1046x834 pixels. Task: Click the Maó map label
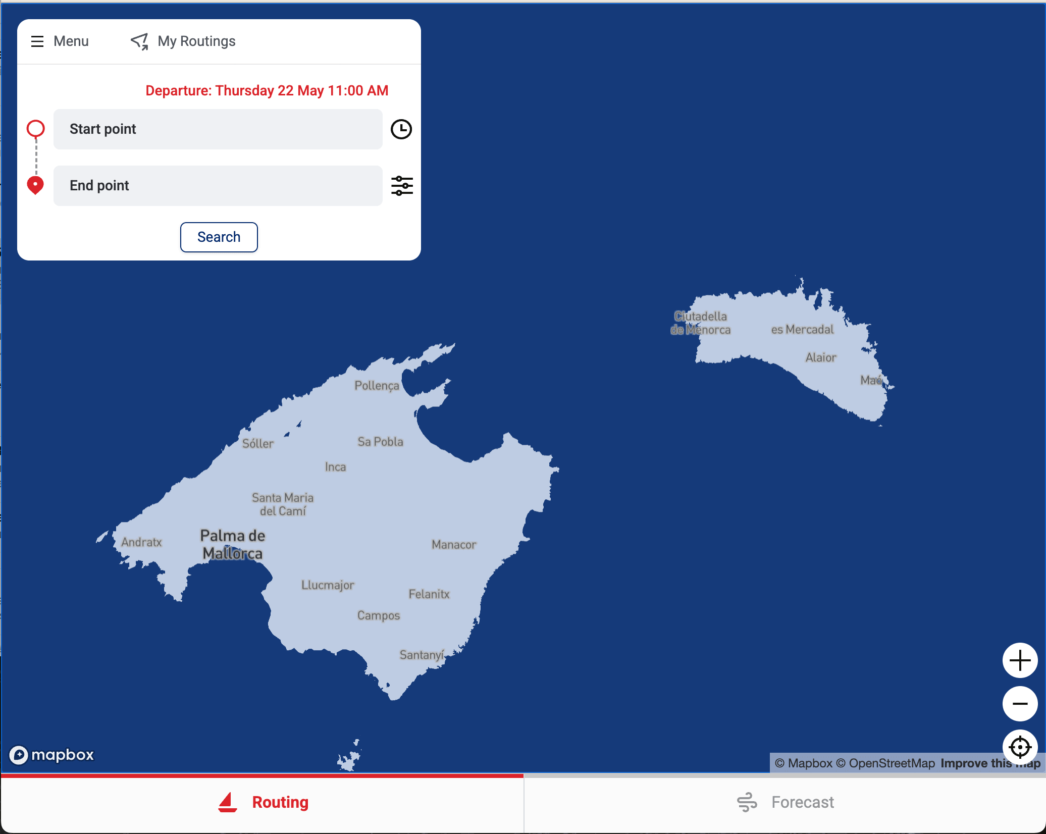pyautogui.click(x=871, y=380)
